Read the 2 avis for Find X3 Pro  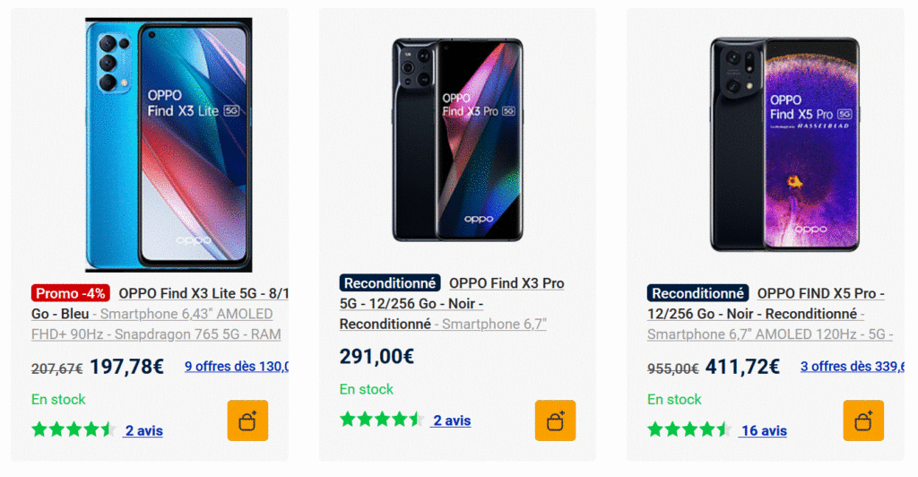click(x=452, y=421)
